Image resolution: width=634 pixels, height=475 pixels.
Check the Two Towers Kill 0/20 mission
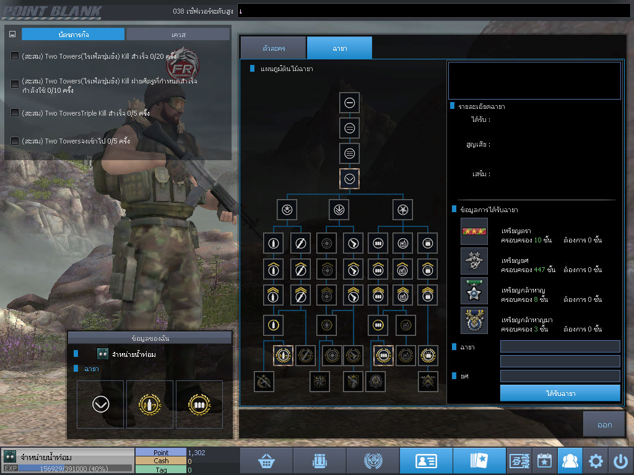(x=15, y=56)
